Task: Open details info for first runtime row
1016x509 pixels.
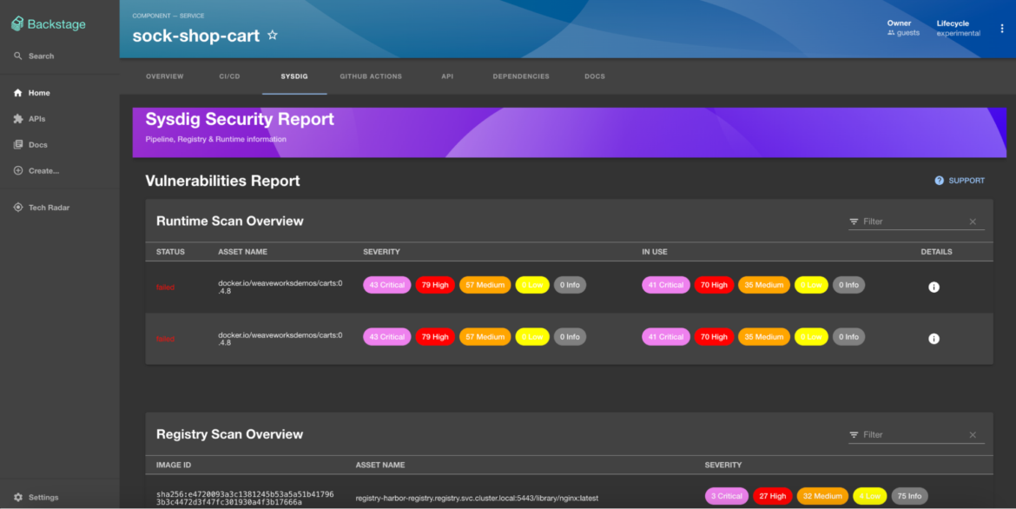Action: point(934,287)
